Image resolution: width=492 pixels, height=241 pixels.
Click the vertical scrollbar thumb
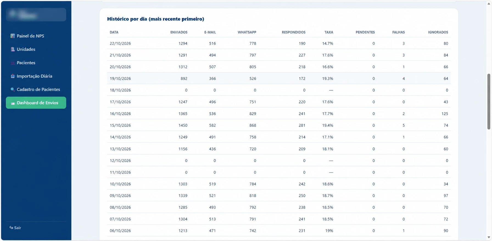[489, 101]
